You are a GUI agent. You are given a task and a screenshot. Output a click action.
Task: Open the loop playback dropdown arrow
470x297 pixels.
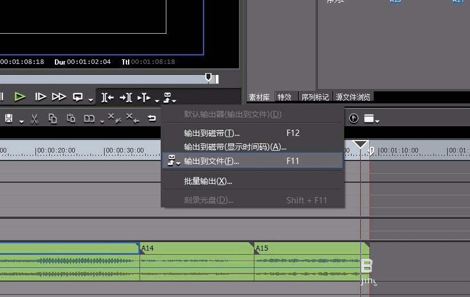pyautogui.click(x=90, y=100)
